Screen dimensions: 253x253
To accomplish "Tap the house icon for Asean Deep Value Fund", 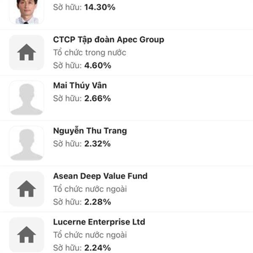I will [x=27, y=189].
